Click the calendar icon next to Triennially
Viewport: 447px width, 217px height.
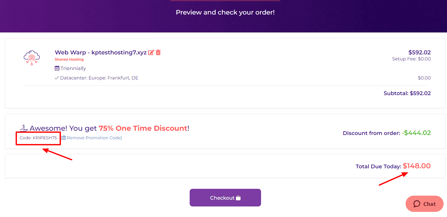pyautogui.click(x=57, y=68)
